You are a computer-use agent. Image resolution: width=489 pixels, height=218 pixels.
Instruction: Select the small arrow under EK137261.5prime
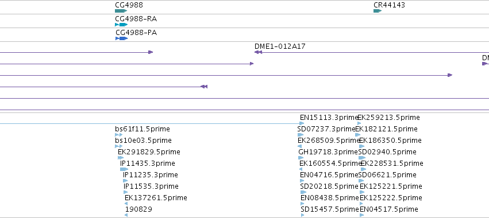(126, 204)
